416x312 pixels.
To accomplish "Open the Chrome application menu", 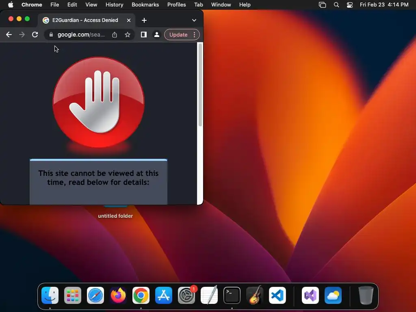I will [x=32, y=5].
